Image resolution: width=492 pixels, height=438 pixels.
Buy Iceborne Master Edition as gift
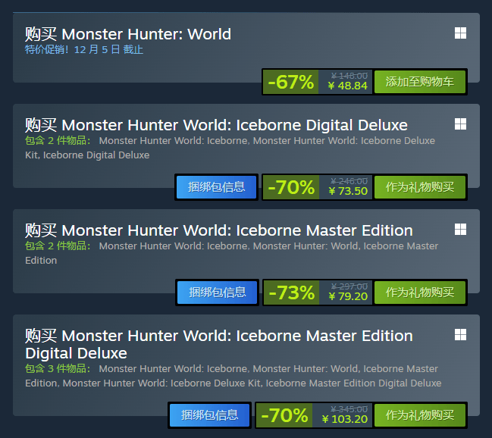pyautogui.click(x=420, y=293)
